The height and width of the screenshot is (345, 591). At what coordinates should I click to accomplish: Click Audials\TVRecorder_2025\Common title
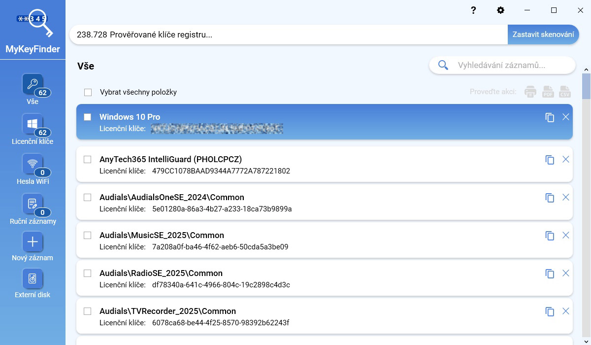(167, 311)
